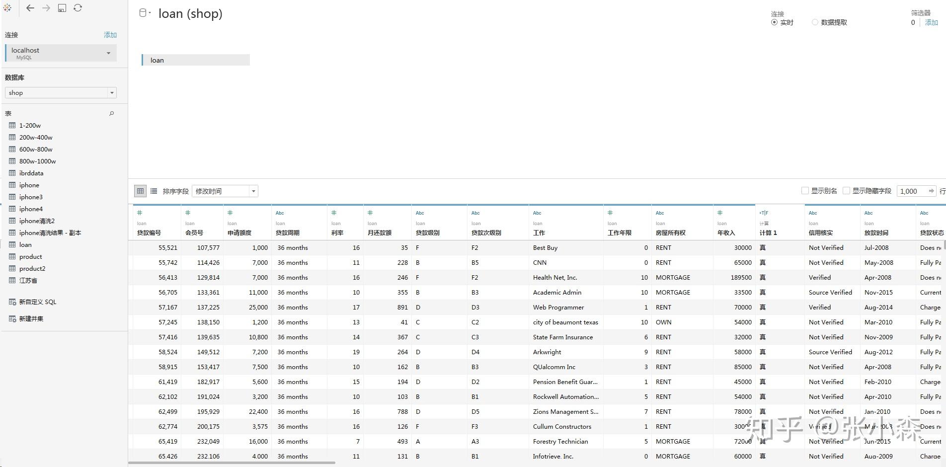Open 新自定义 SQL in the left panel

pos(37,302)
